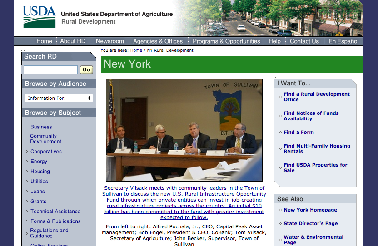
Task: Expand the Energy subject arrow
Action: point(27,162)
